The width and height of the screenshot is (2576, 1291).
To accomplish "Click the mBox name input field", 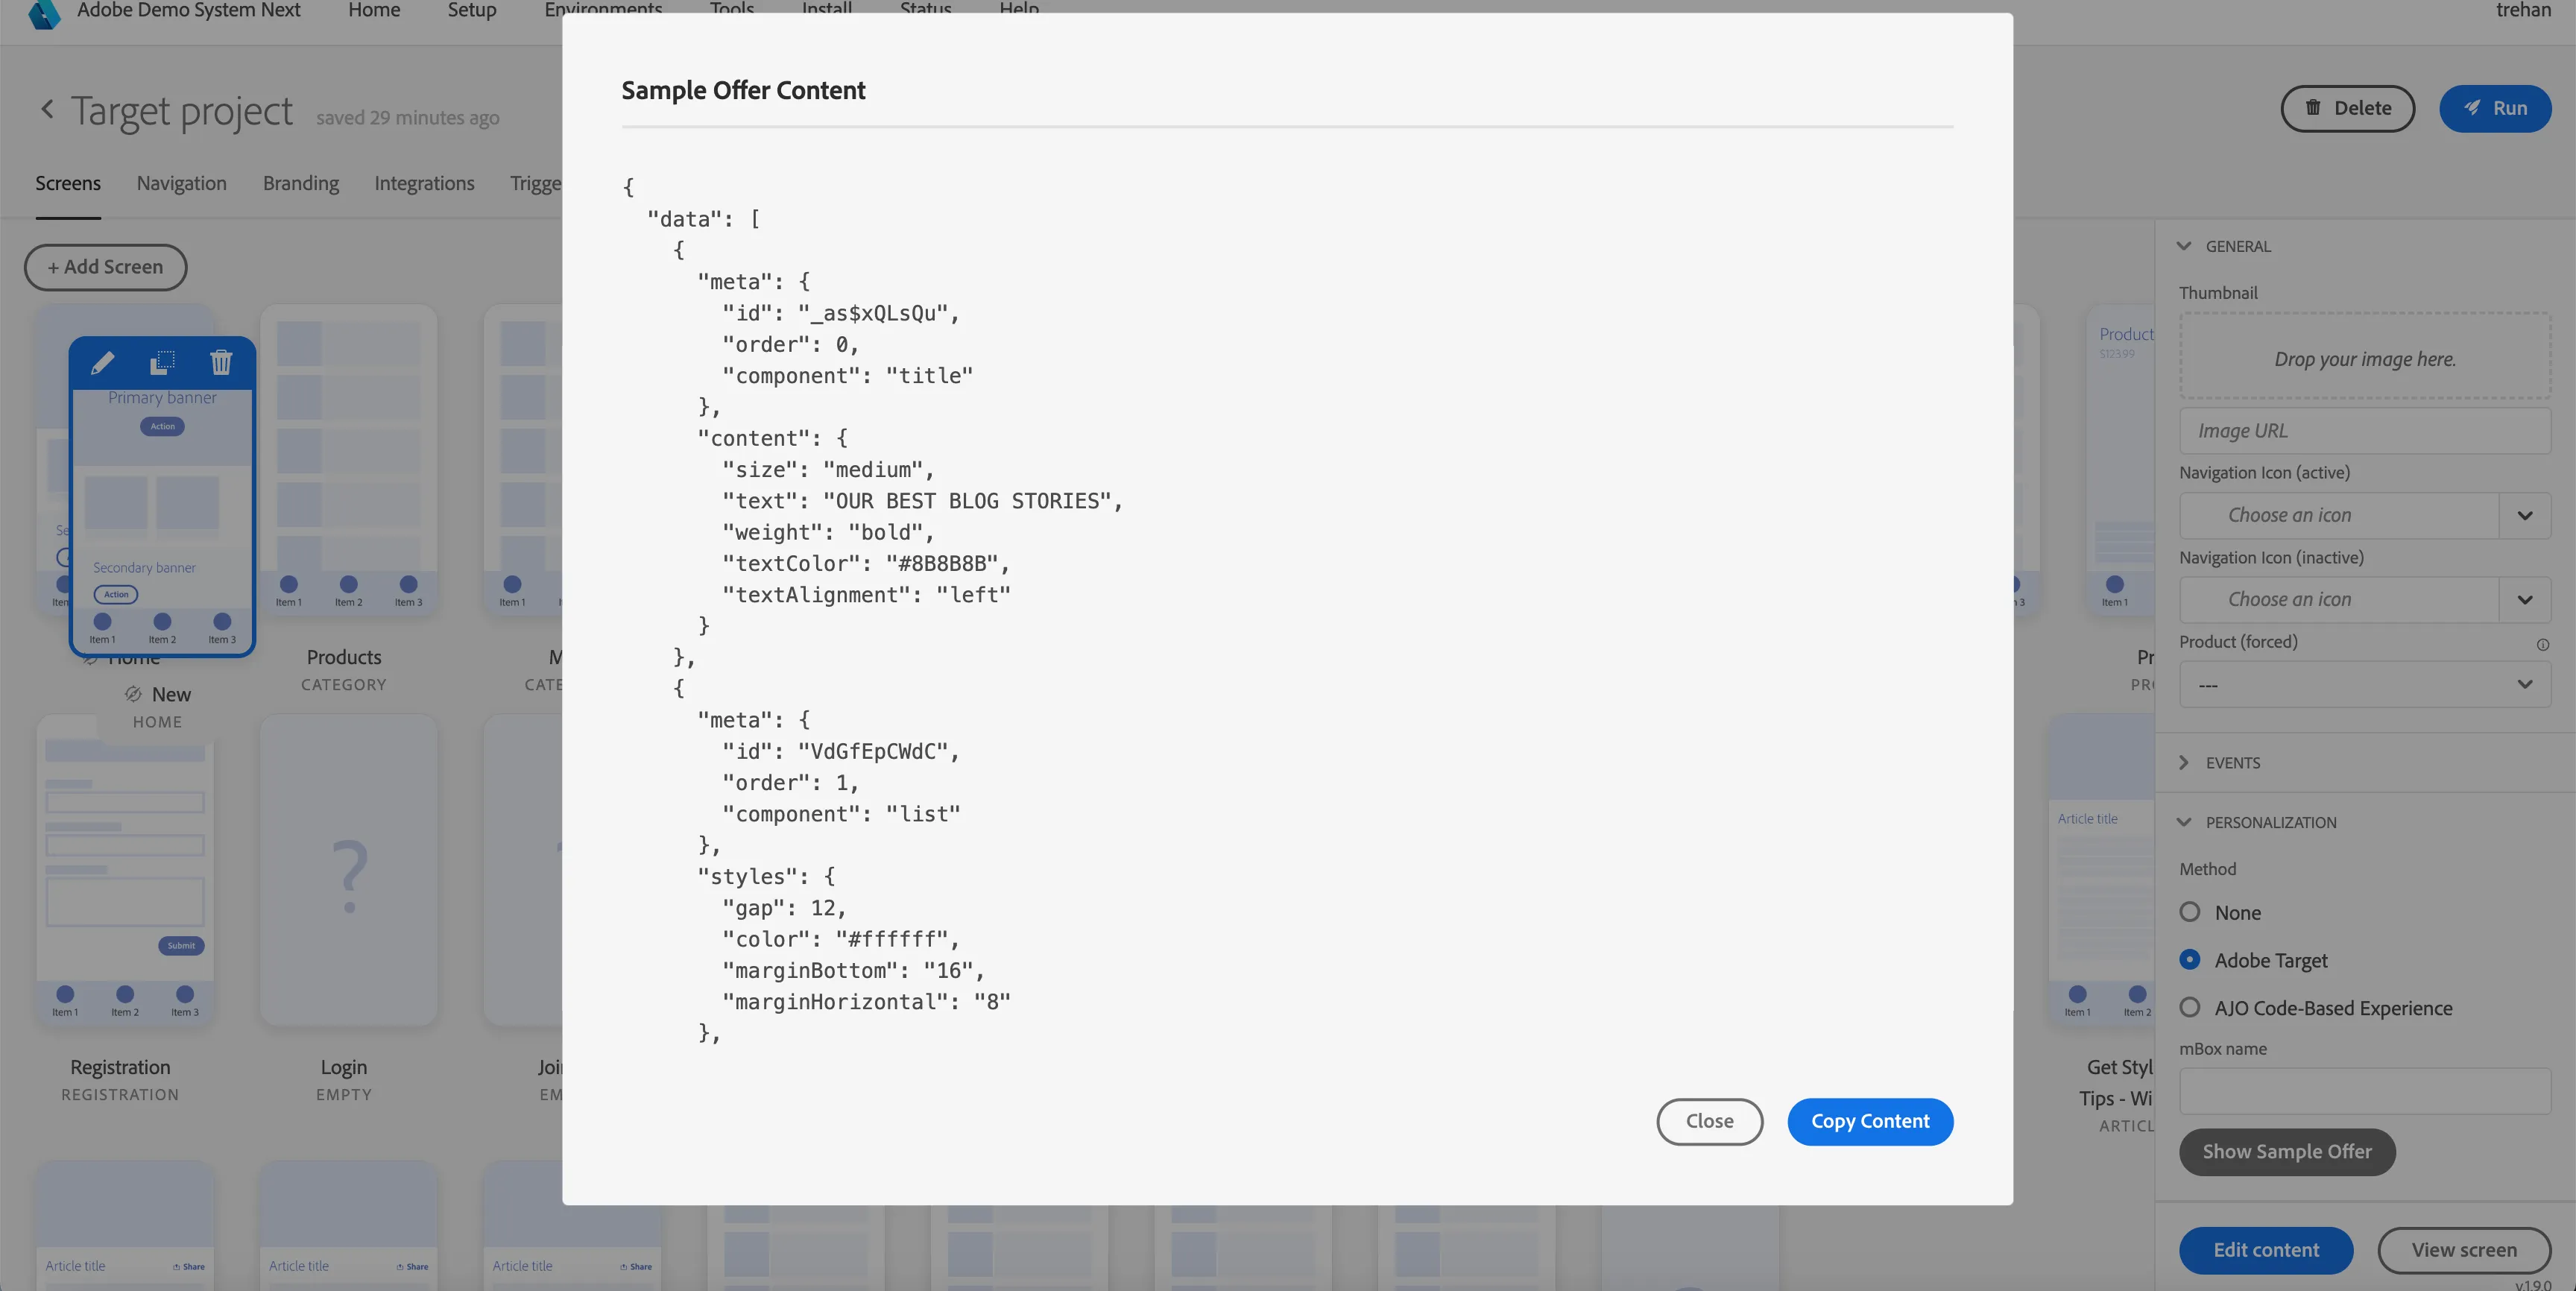I will click(2364, 1091).
